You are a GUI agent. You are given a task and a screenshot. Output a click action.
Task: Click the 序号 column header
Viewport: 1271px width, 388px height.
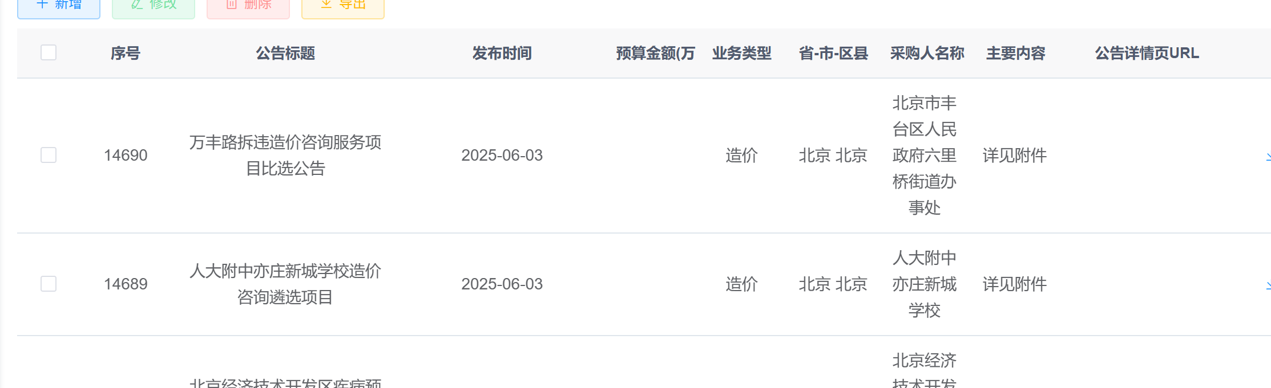point(126,54)
